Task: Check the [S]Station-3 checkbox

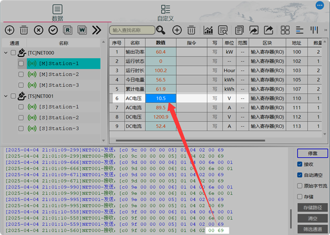Action: pyautogui.click(x=21, y=128)
